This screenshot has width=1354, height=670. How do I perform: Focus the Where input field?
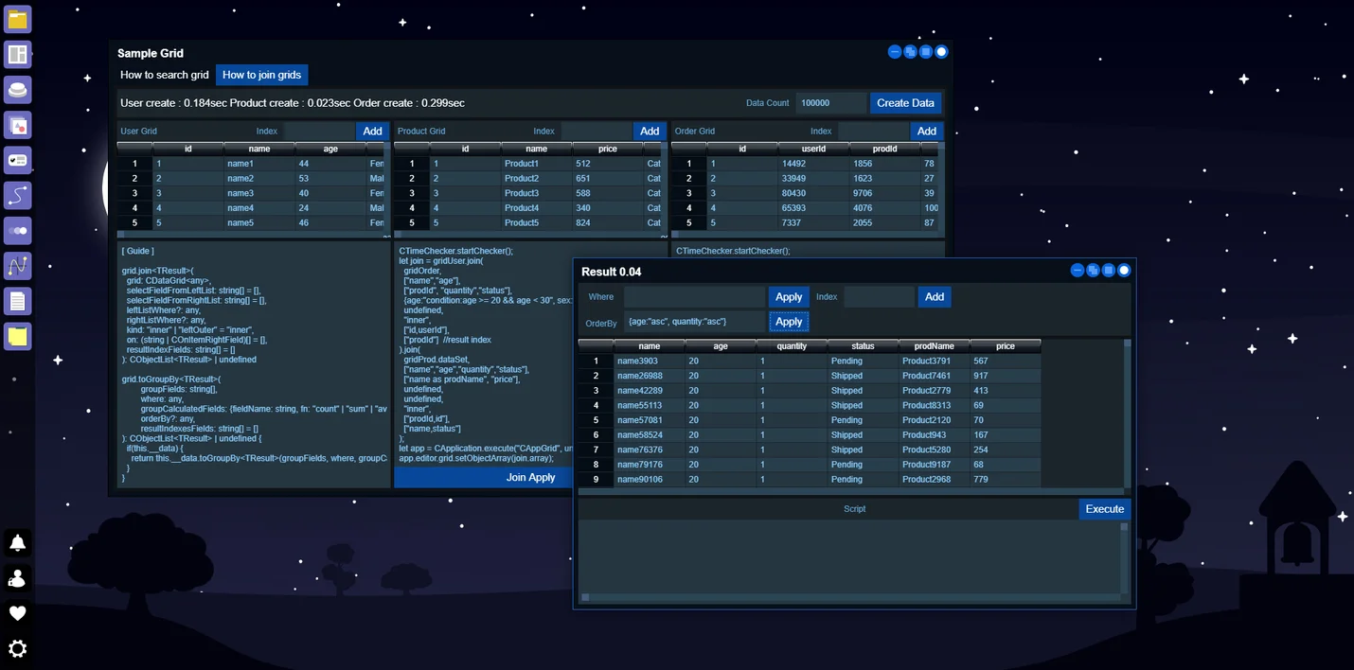click(694, 297)
